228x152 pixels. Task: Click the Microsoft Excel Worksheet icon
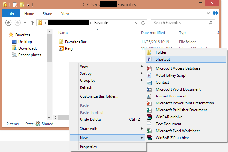point(149,131)
